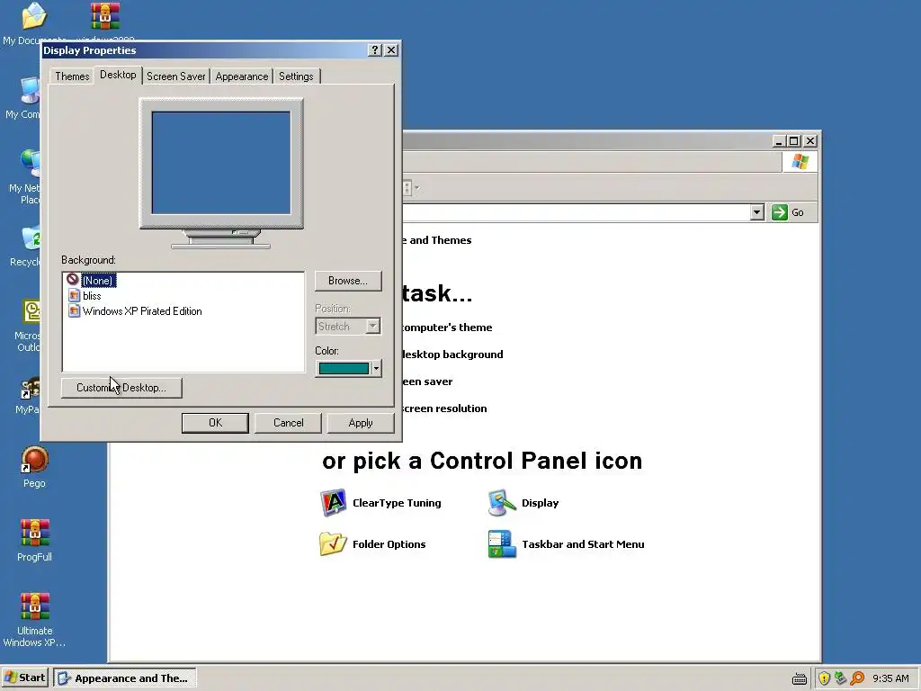
Task: Click the screen saver task link
Action: [x=427, y=381]
